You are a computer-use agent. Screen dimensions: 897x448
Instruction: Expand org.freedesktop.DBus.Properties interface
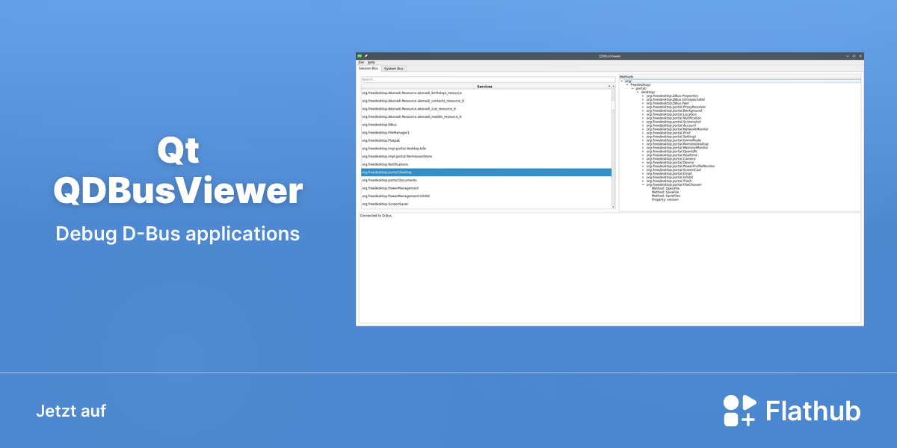point(643,96)
